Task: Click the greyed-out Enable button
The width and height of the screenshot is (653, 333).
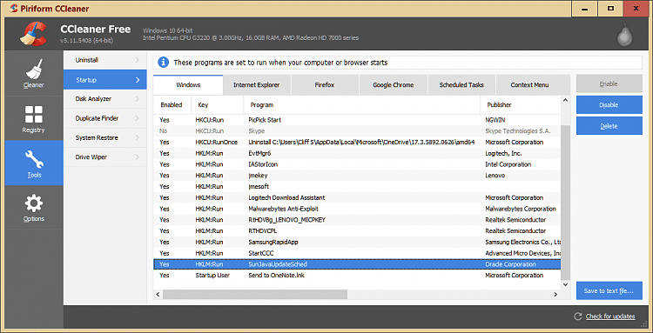Action: (x=609, y=83)
